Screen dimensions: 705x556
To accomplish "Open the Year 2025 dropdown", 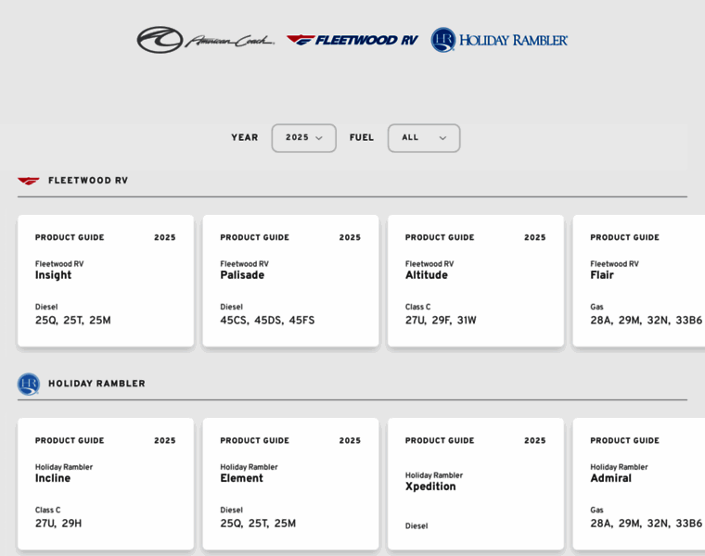I will click(x=303, y=138).
